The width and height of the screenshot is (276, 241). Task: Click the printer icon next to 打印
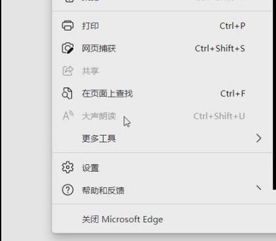67,26
